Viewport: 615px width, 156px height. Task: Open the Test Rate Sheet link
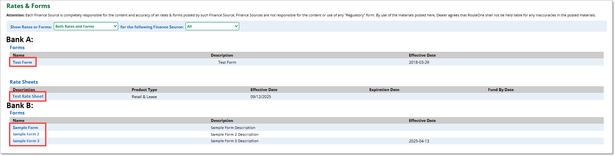[x=28, y=96]
